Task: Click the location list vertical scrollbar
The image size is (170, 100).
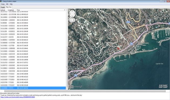Action: point(67,49)
